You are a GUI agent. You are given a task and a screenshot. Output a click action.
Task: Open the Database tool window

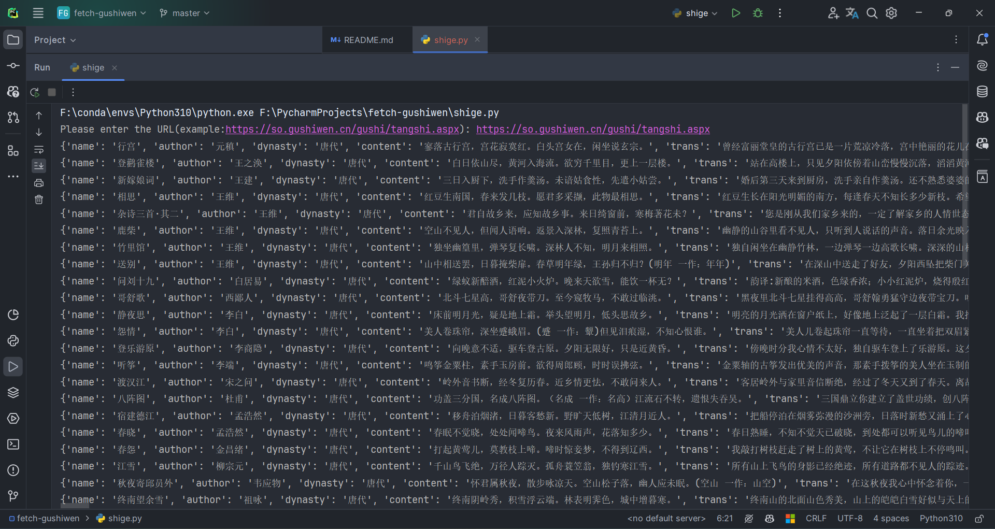982,92
